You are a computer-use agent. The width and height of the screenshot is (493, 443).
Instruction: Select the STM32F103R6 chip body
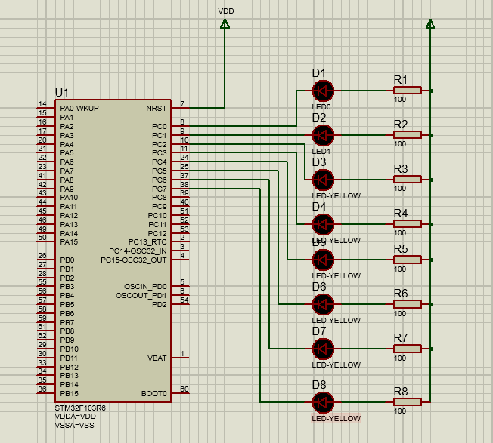pyautogui.click(x=112, y=251)
